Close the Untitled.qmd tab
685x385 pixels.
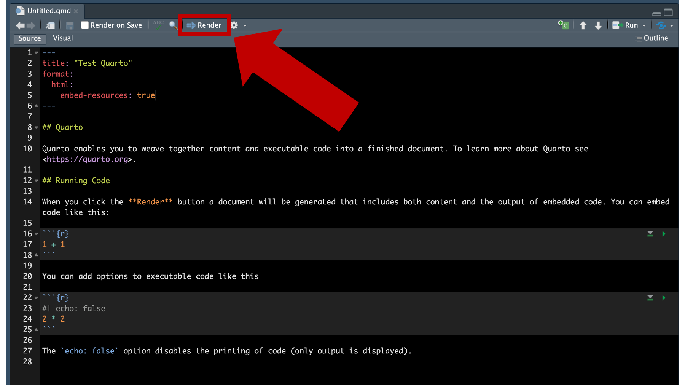[x=76, y=11]
